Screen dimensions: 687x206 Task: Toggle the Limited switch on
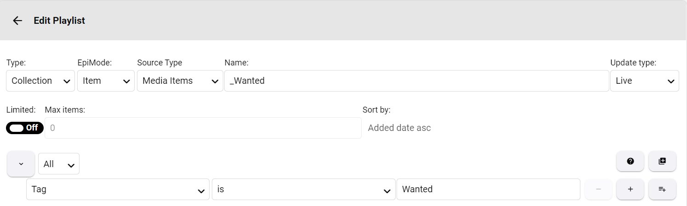[25, 128]
